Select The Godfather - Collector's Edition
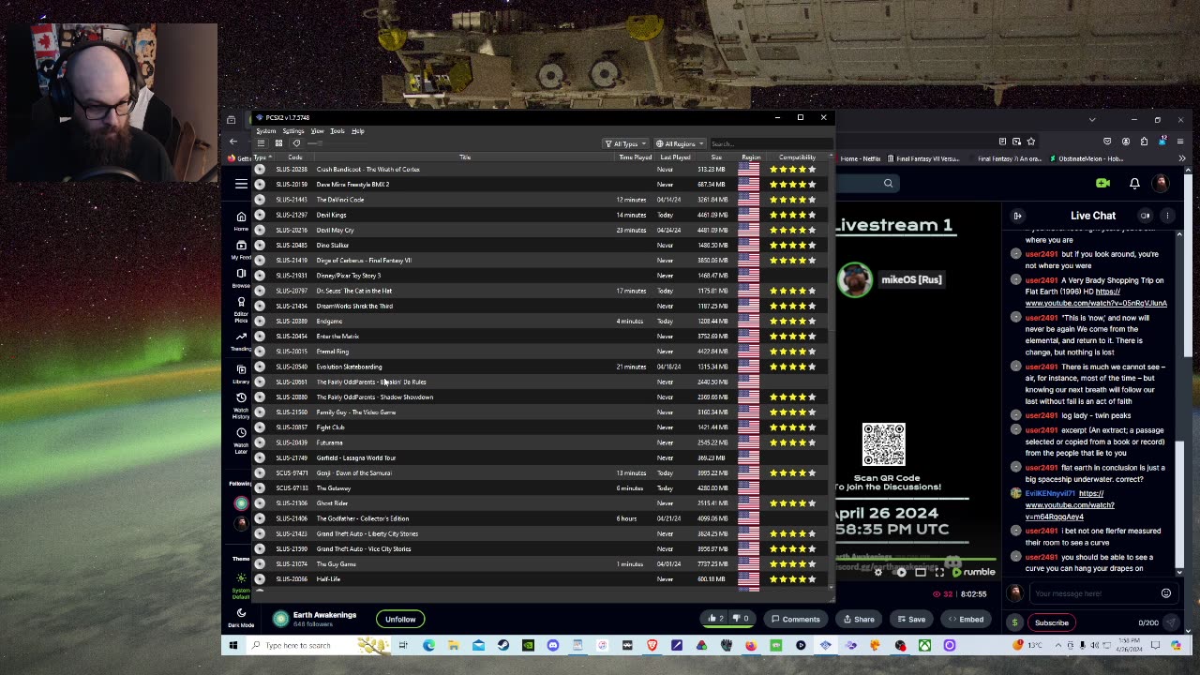The height and width of the screenshot is (675, 1200). [x=539, y=518]
